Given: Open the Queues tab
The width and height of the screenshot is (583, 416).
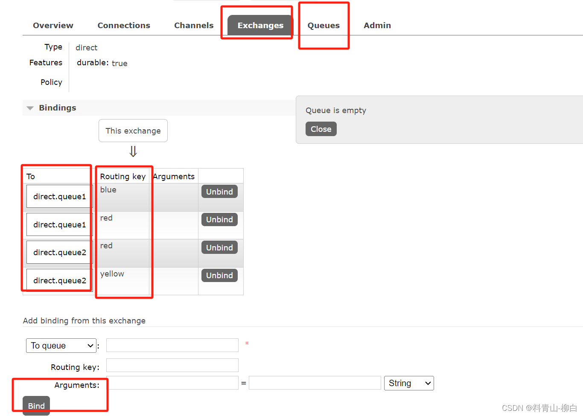Looking at the screenshot, I should pos(324,26).
